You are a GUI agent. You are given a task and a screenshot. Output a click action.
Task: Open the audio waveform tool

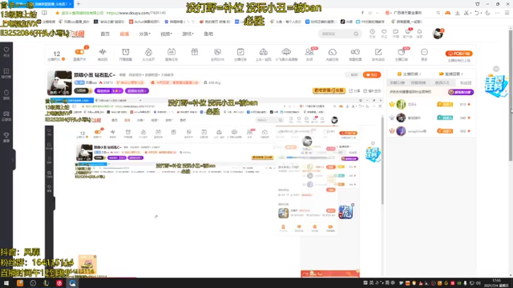coord(103,54)
